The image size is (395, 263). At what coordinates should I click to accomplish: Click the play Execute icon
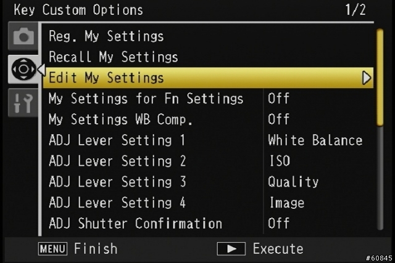[231, 249]
